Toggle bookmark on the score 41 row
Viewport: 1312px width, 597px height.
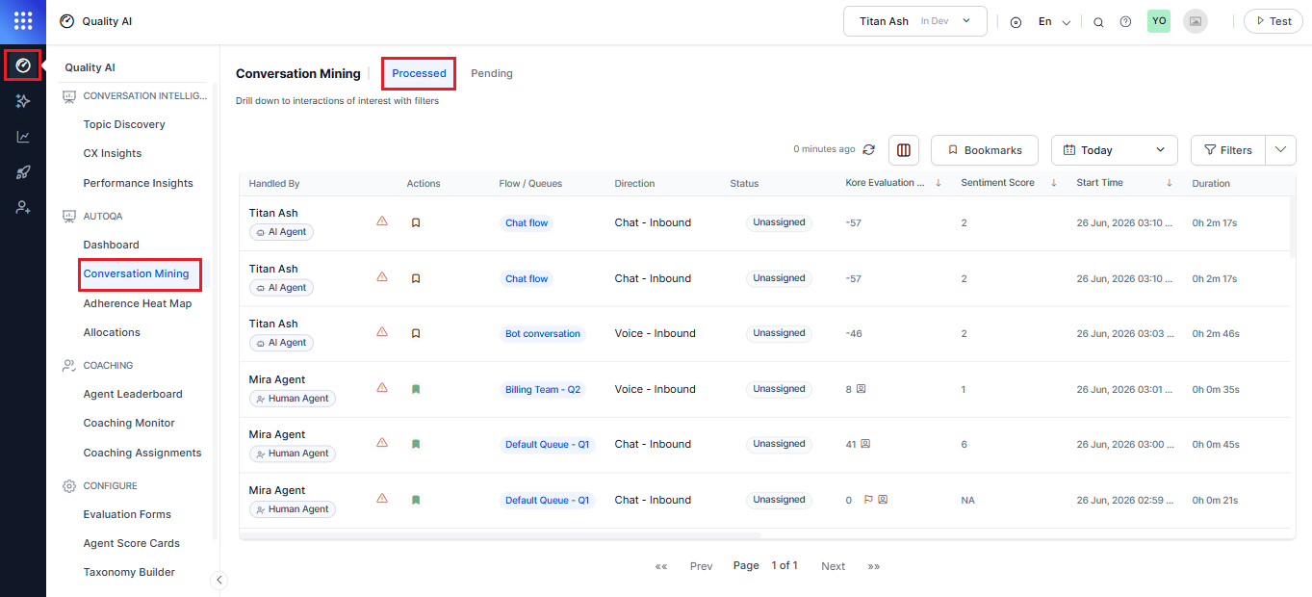point(416,444)
